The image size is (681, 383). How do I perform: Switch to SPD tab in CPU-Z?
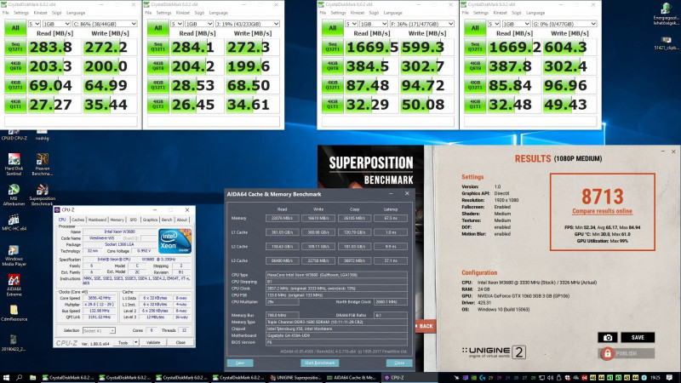pos(134,220)
